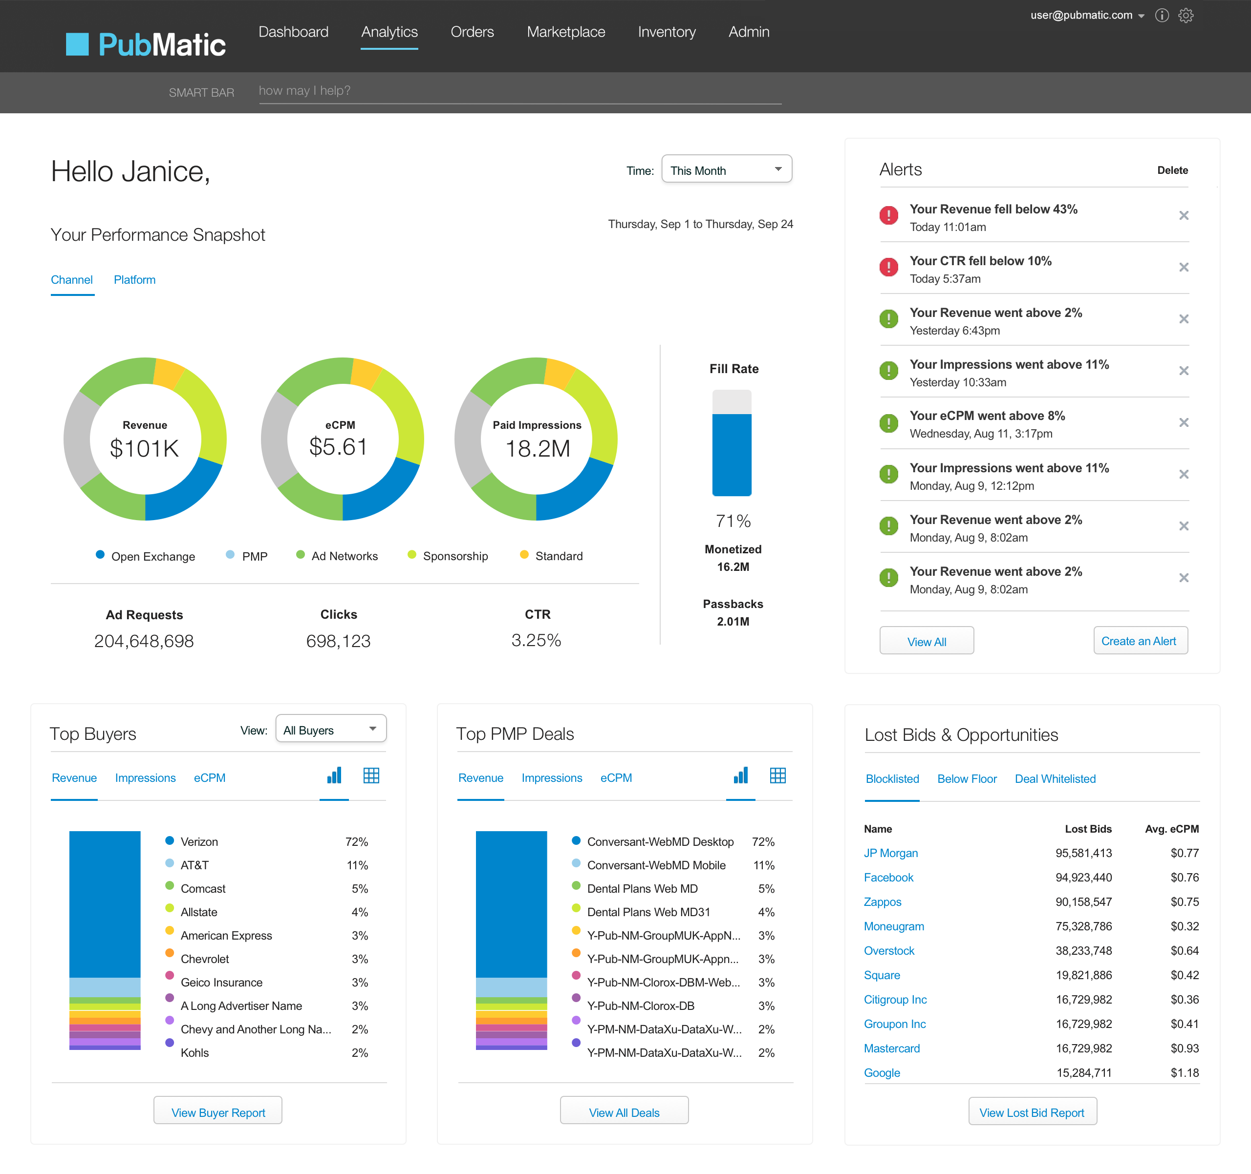Click the Smart Bar search field
This screenshot has width=1251, height=1174.
click(x=519, y=91)
